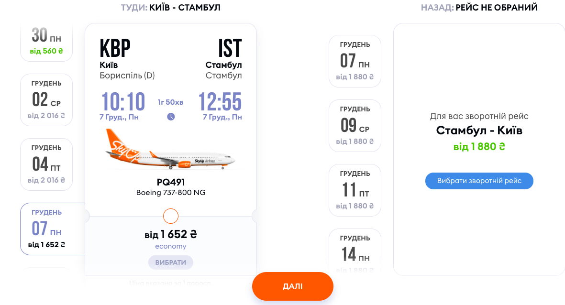
Task: Click the economy fare class label
Action: (171, 246)
